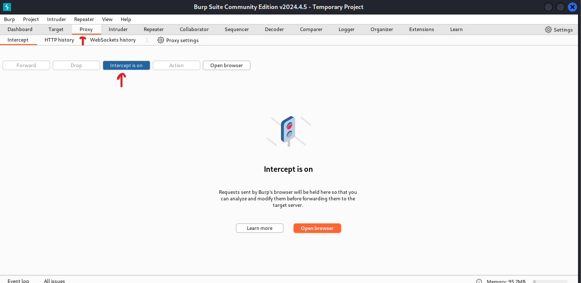
Task: Click the memory usage progress bar
Action: click(x=550, y=281)
